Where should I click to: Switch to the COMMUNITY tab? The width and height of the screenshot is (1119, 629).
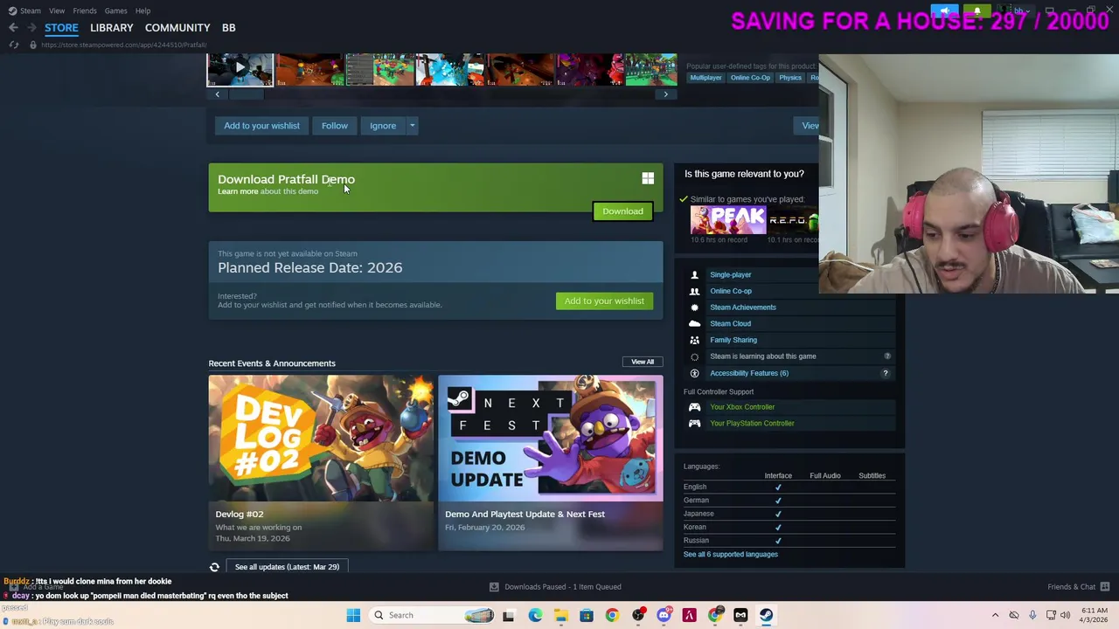point(177,28)
